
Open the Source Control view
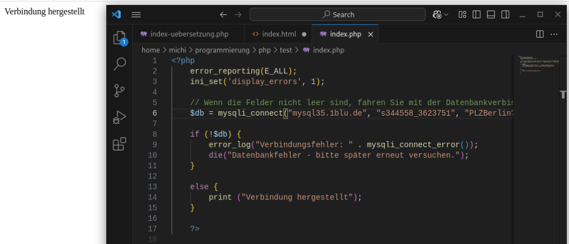[x=119, y=91]
